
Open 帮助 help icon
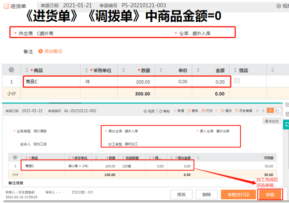pyautogui.click(x=161, y=111)
